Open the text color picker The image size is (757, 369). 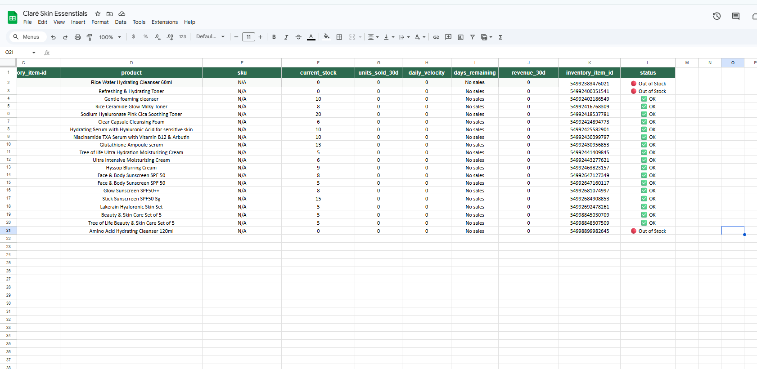(311, 37)
